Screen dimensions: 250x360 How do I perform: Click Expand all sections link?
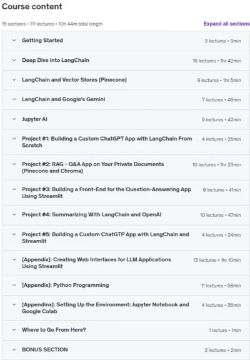pos(227,24)
